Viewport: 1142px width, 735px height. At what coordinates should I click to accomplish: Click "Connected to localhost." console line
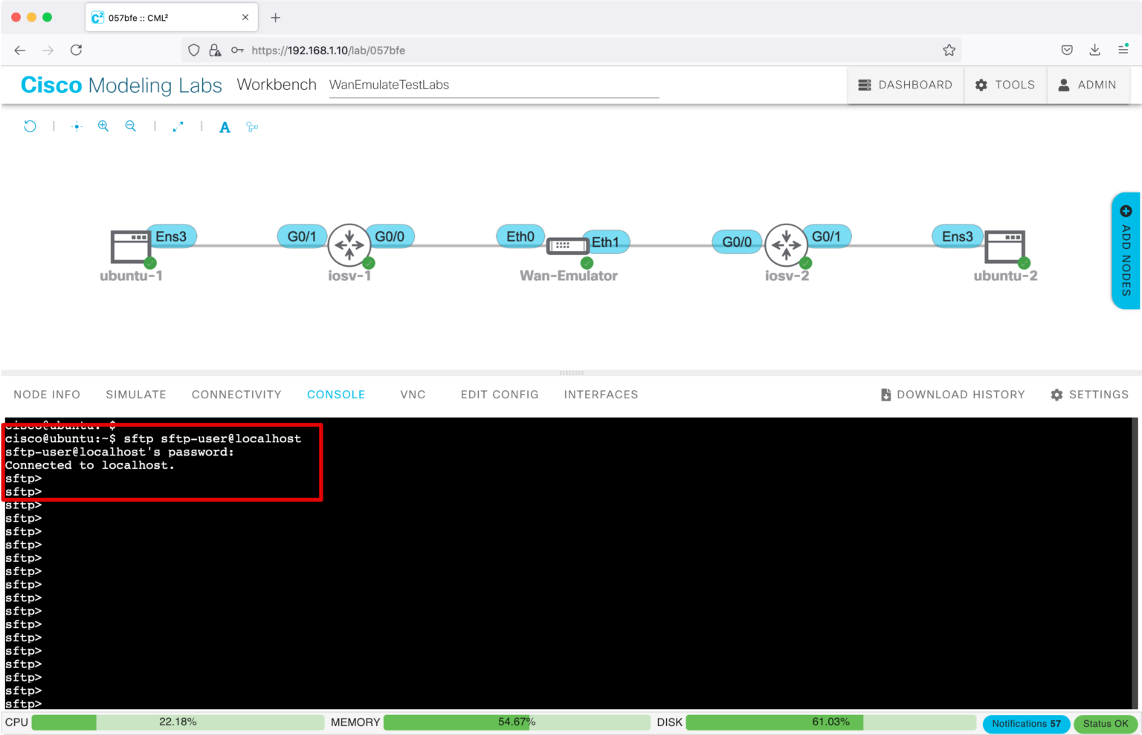(x=90, y=465)
